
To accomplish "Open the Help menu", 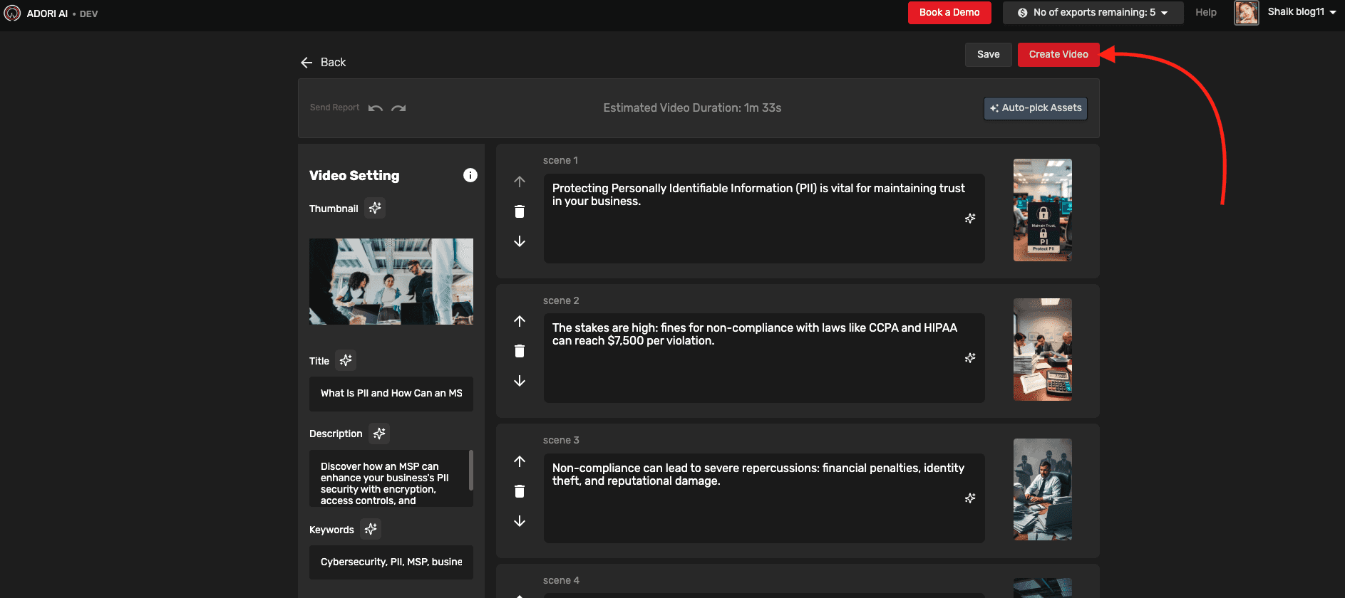I will [1206, 13].
